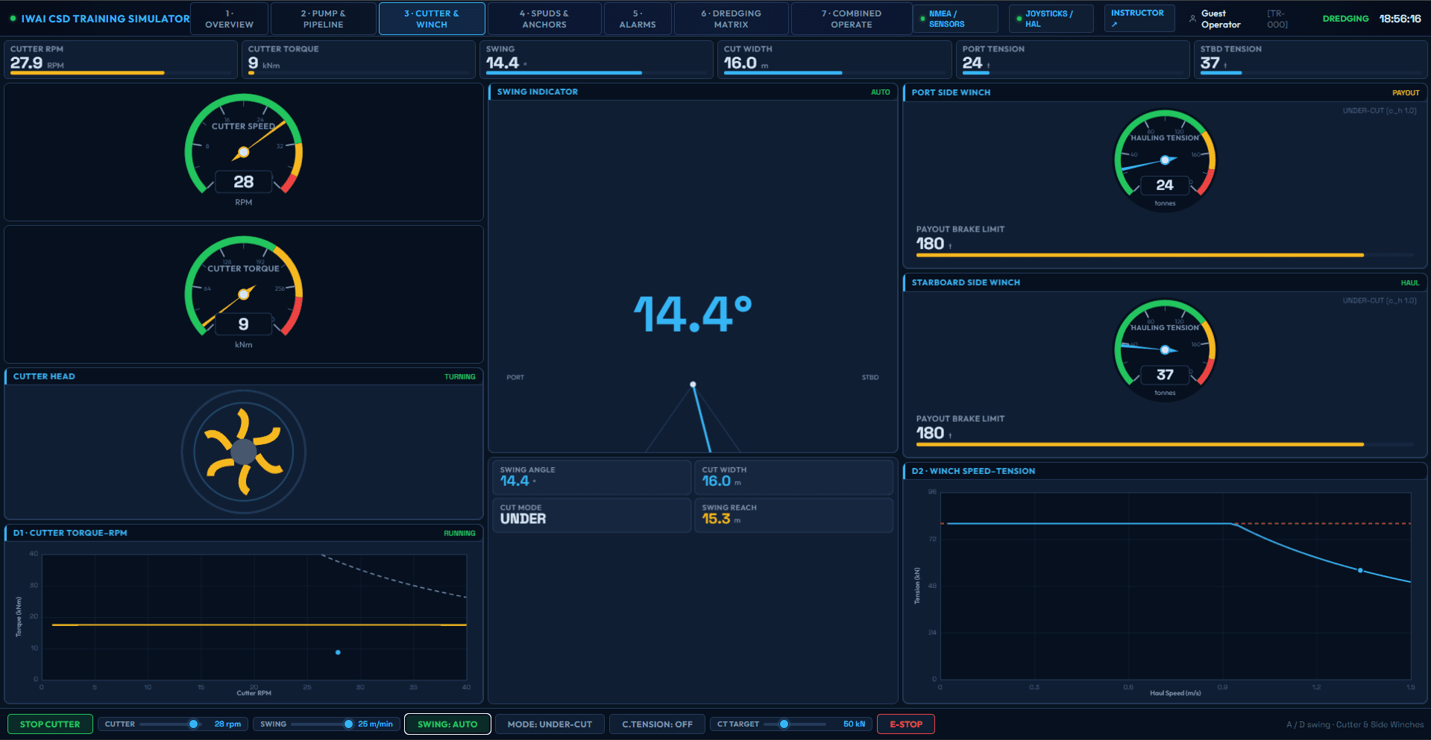
Task: Open 4 · Spuds & Anchors tab
Action: click(x=544, y=19)
